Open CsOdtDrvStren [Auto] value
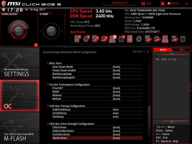Screen dimensions: 192x144 [117, 134]
